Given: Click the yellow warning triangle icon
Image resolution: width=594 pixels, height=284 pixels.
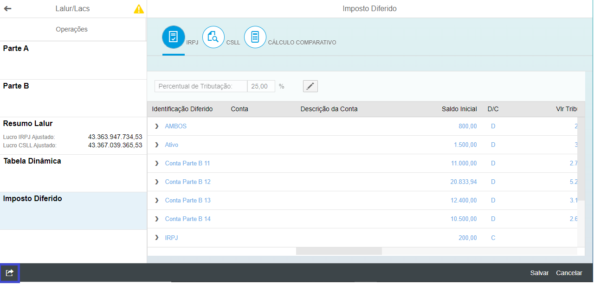Looking at the screenshot, I should click(139, 9).
